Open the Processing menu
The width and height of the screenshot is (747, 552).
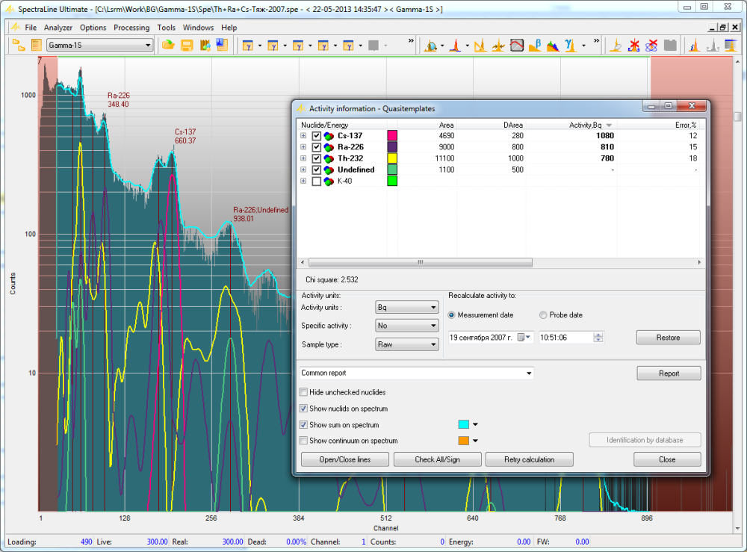131,28
